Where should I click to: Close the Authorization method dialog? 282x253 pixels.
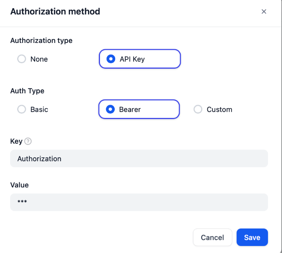click(264, 11)
